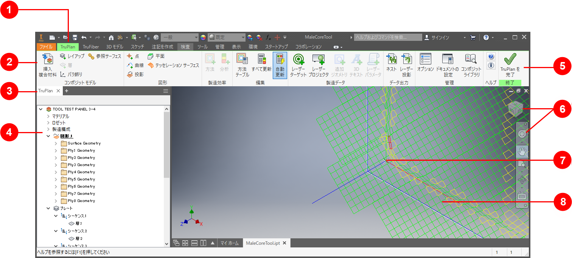The width and height of the screenshot is (572, 258).
Task: Click the バラ飾り rosette tool
Action: click(71, 75)
